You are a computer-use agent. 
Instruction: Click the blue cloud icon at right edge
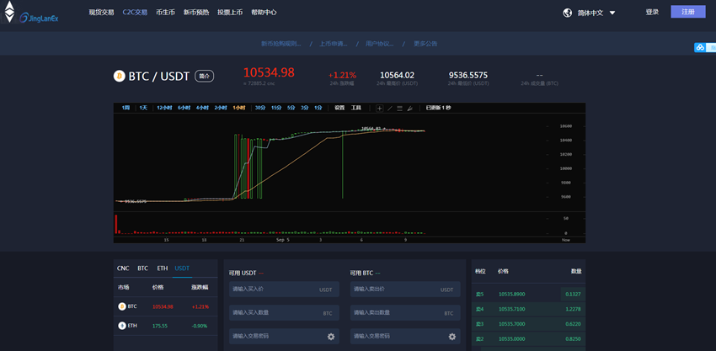699,47
